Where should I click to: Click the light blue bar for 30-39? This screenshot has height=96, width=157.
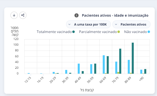tap(66, 72)
